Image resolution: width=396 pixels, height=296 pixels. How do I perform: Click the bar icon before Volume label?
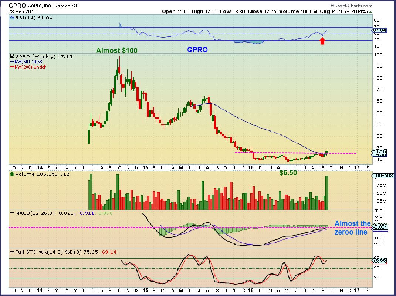[x=12, y=174]
